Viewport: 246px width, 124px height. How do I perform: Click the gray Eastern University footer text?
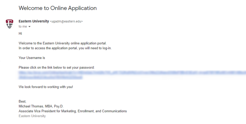point(32,116)
